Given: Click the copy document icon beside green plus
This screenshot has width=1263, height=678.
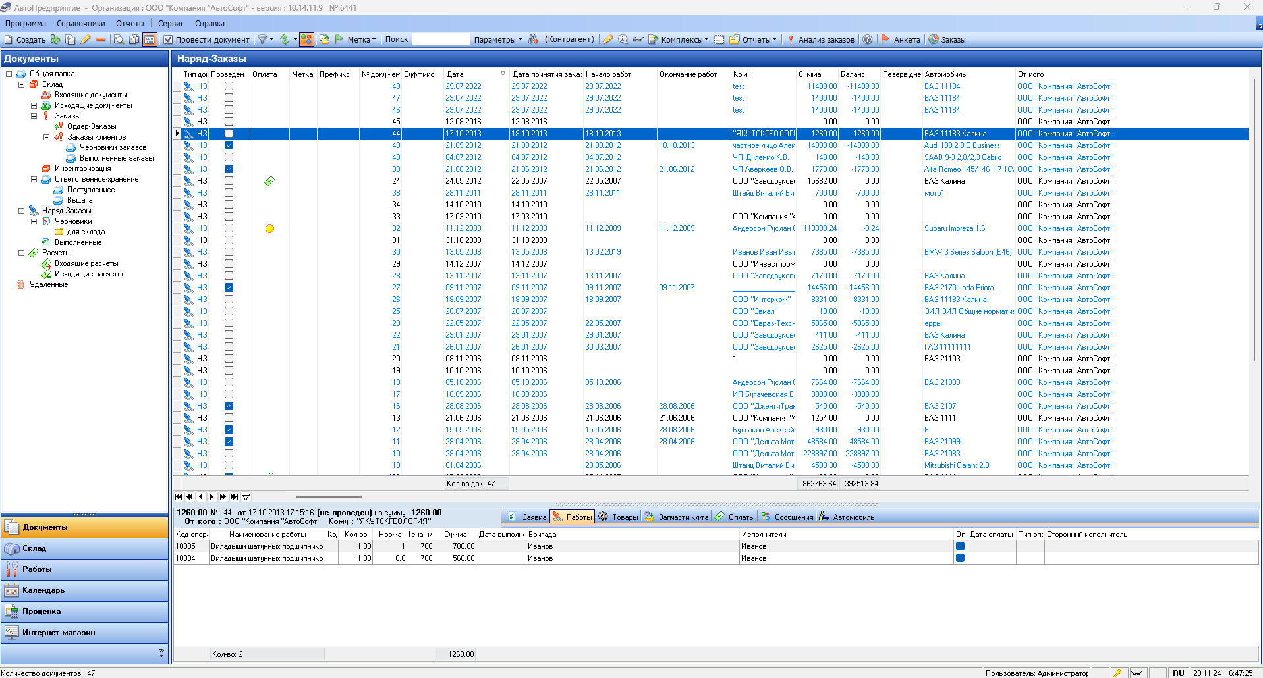Looking at the screenshot, I should pos(70,39).
